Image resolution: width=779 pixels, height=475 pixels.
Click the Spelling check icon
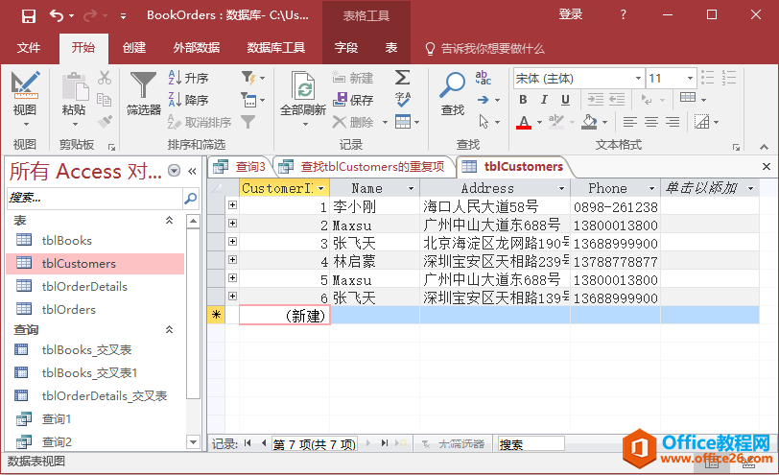(402, 100)
